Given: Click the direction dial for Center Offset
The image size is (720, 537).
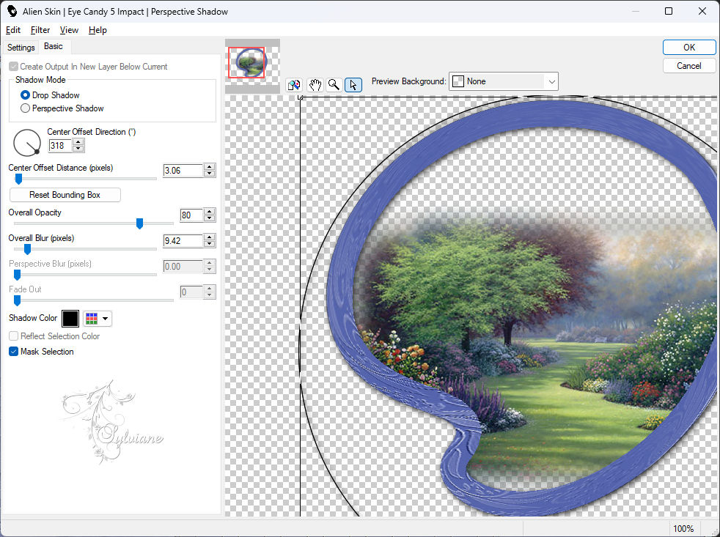Looking at the screenshot, I should click(27, 143).
